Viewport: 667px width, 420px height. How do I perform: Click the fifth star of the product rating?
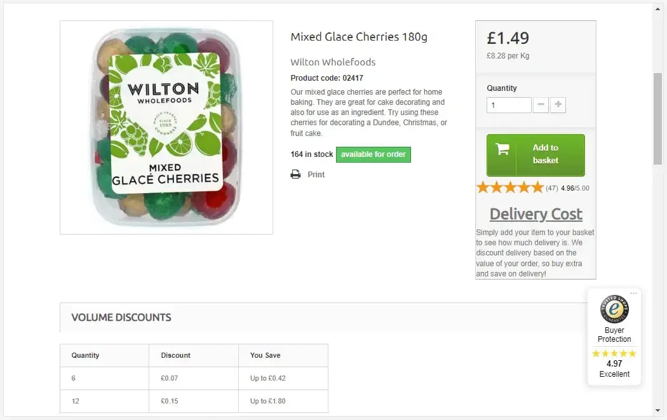click(536, 187)
